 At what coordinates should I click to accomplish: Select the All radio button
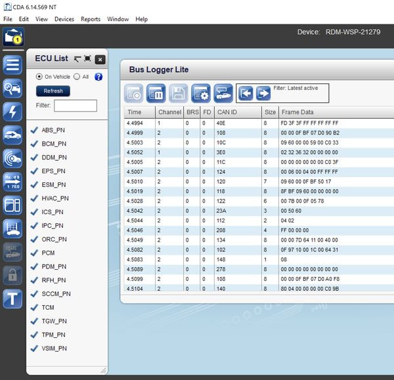77,77
